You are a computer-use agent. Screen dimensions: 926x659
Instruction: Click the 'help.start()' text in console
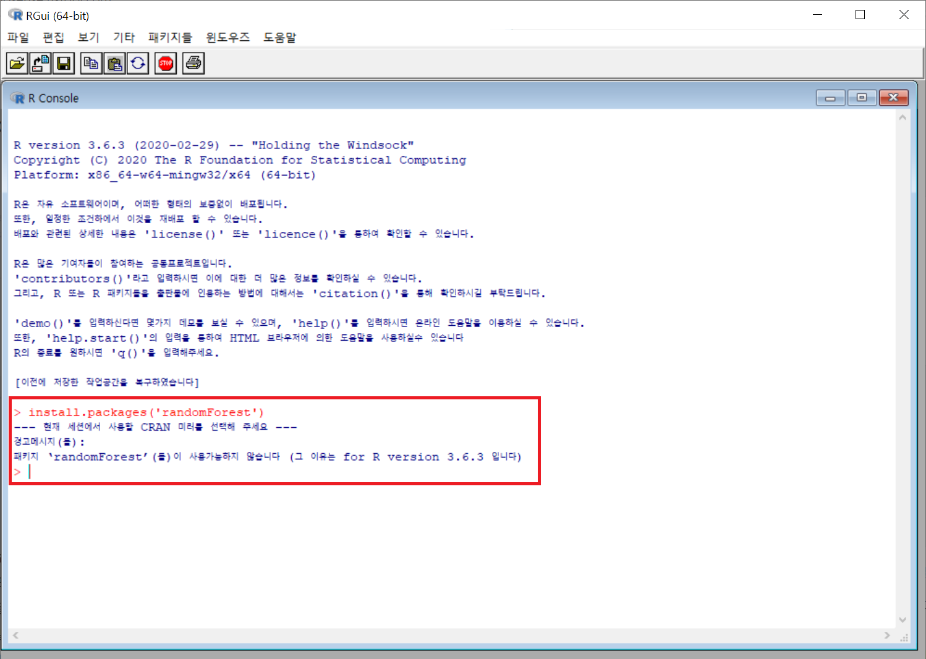click(x=96, y=338)
